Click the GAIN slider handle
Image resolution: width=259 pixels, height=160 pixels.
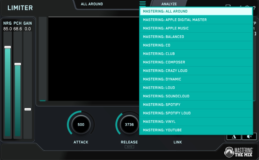[x=28, y=109]
